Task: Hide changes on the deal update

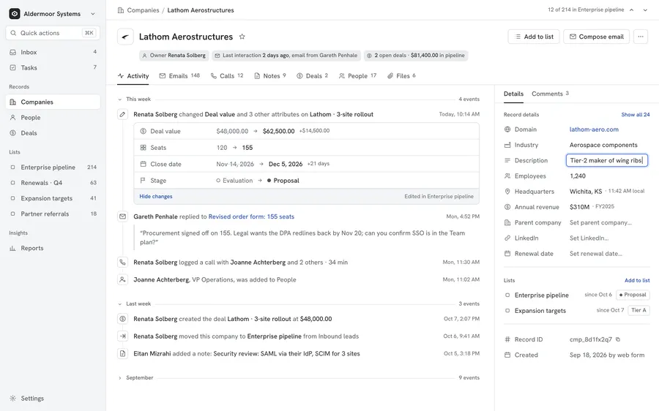Action: [156, 197]
